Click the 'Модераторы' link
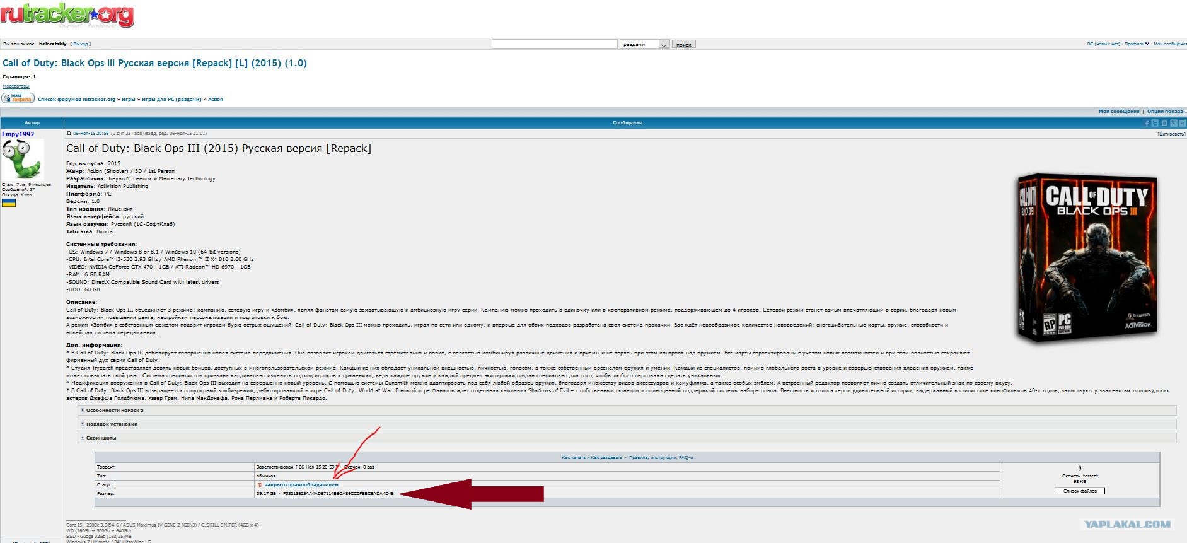 [x=16, y=86]
